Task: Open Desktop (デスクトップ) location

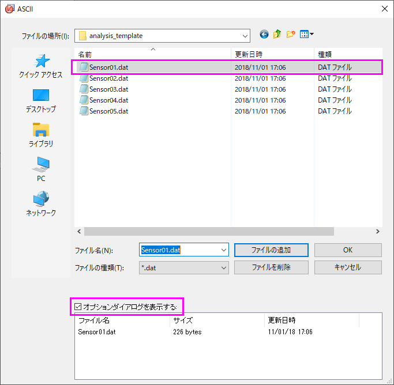Action: click(x=41, y=101)
